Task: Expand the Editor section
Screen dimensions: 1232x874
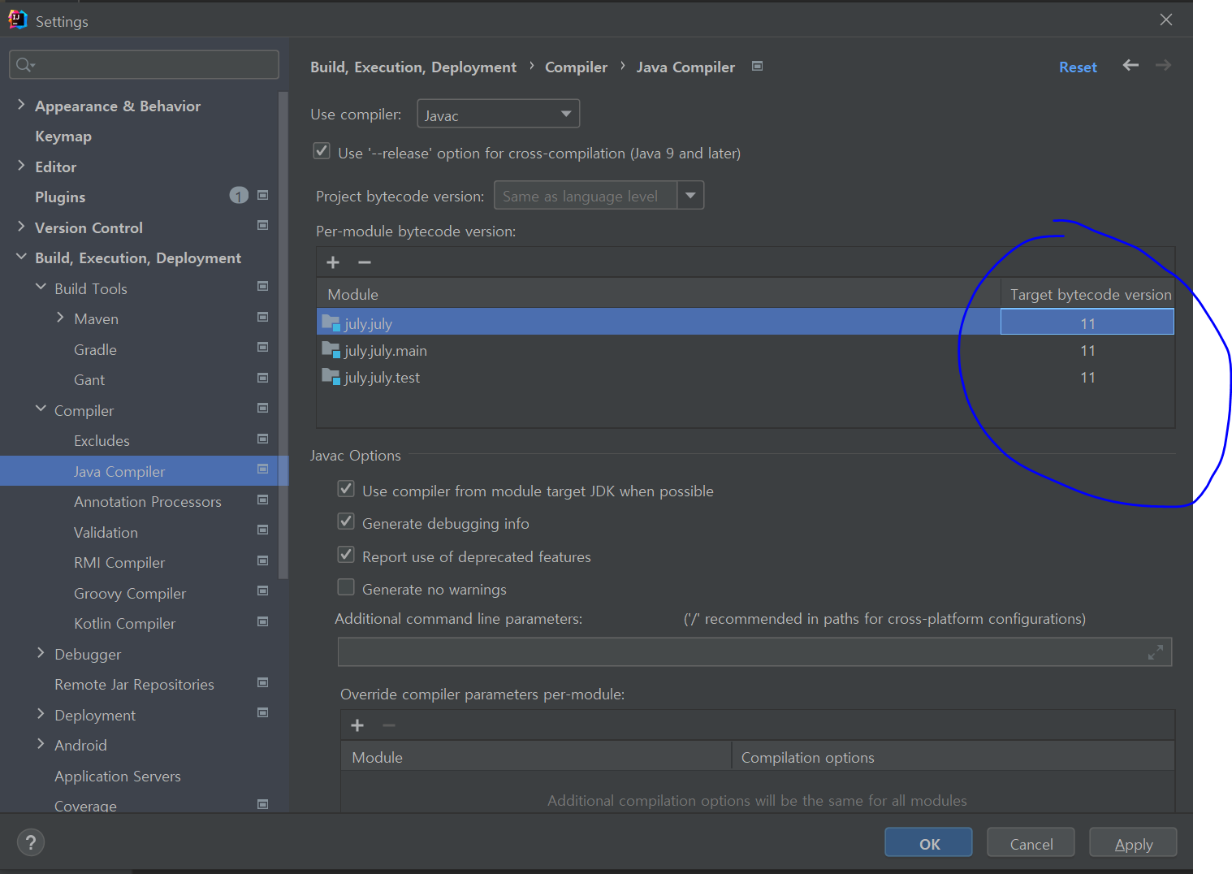Action: 21,166
